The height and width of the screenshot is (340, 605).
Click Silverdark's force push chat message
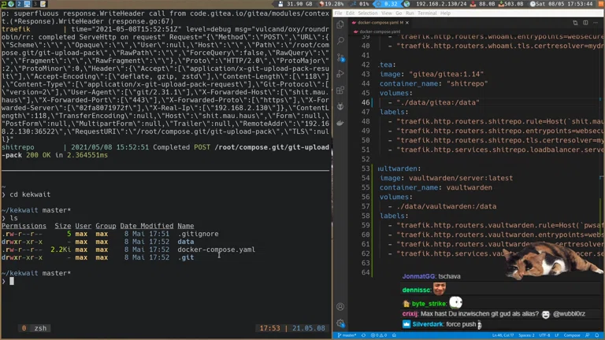click(x=442, y=324)
